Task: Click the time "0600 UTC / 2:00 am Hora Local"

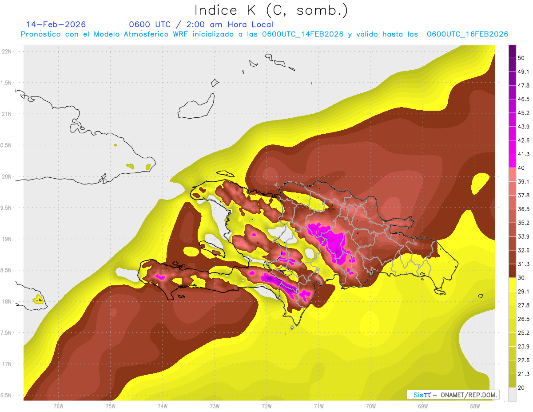Action: [x=201, y=24]
